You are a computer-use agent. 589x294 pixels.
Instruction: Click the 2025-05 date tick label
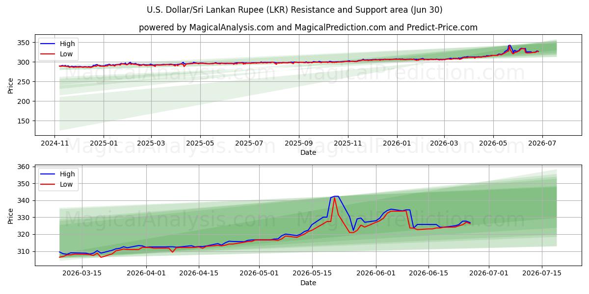pyautogui.click(x=200, y=144)
